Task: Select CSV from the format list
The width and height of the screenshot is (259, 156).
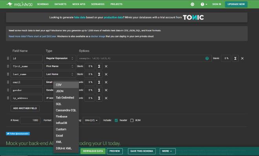Action: tap(66, 85)
